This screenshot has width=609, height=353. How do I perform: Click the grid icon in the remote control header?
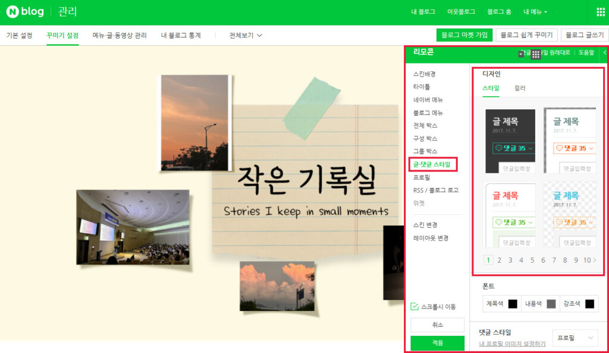(x=536, y=54)
